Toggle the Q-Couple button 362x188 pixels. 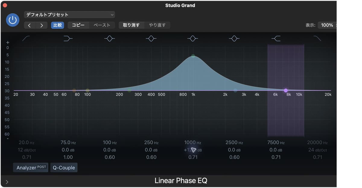(64, 168)
